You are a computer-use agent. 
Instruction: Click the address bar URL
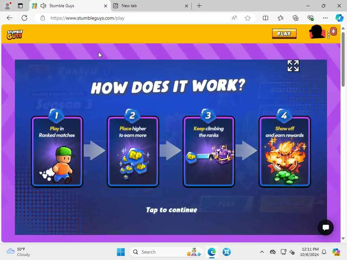tap(87, 18)
